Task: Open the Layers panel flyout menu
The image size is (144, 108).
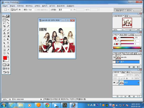Action: click(141, 72)
